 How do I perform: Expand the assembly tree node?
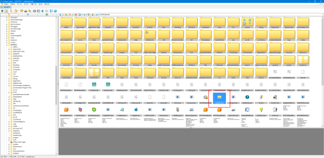9,58
